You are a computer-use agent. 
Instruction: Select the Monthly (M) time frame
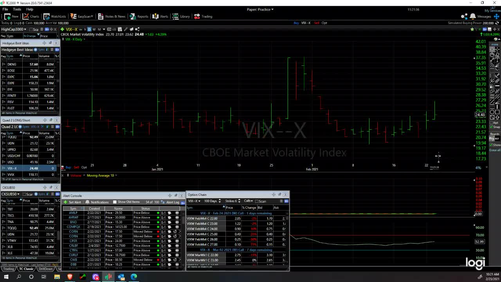99,29
